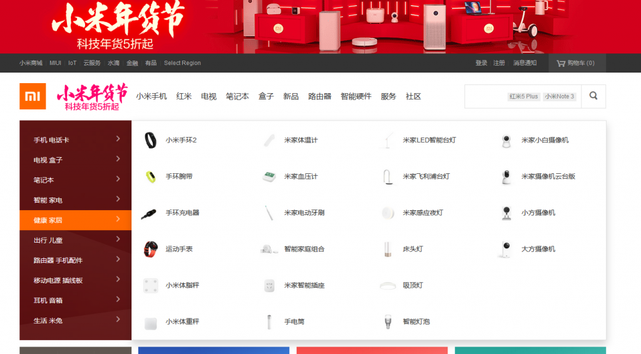Click the 登录 login link
This screenshot has width=641, height=354.
[x=481, y=63]
